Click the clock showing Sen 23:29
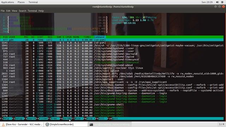Viewport: 226px width, 127px height. tap(207, 2)
